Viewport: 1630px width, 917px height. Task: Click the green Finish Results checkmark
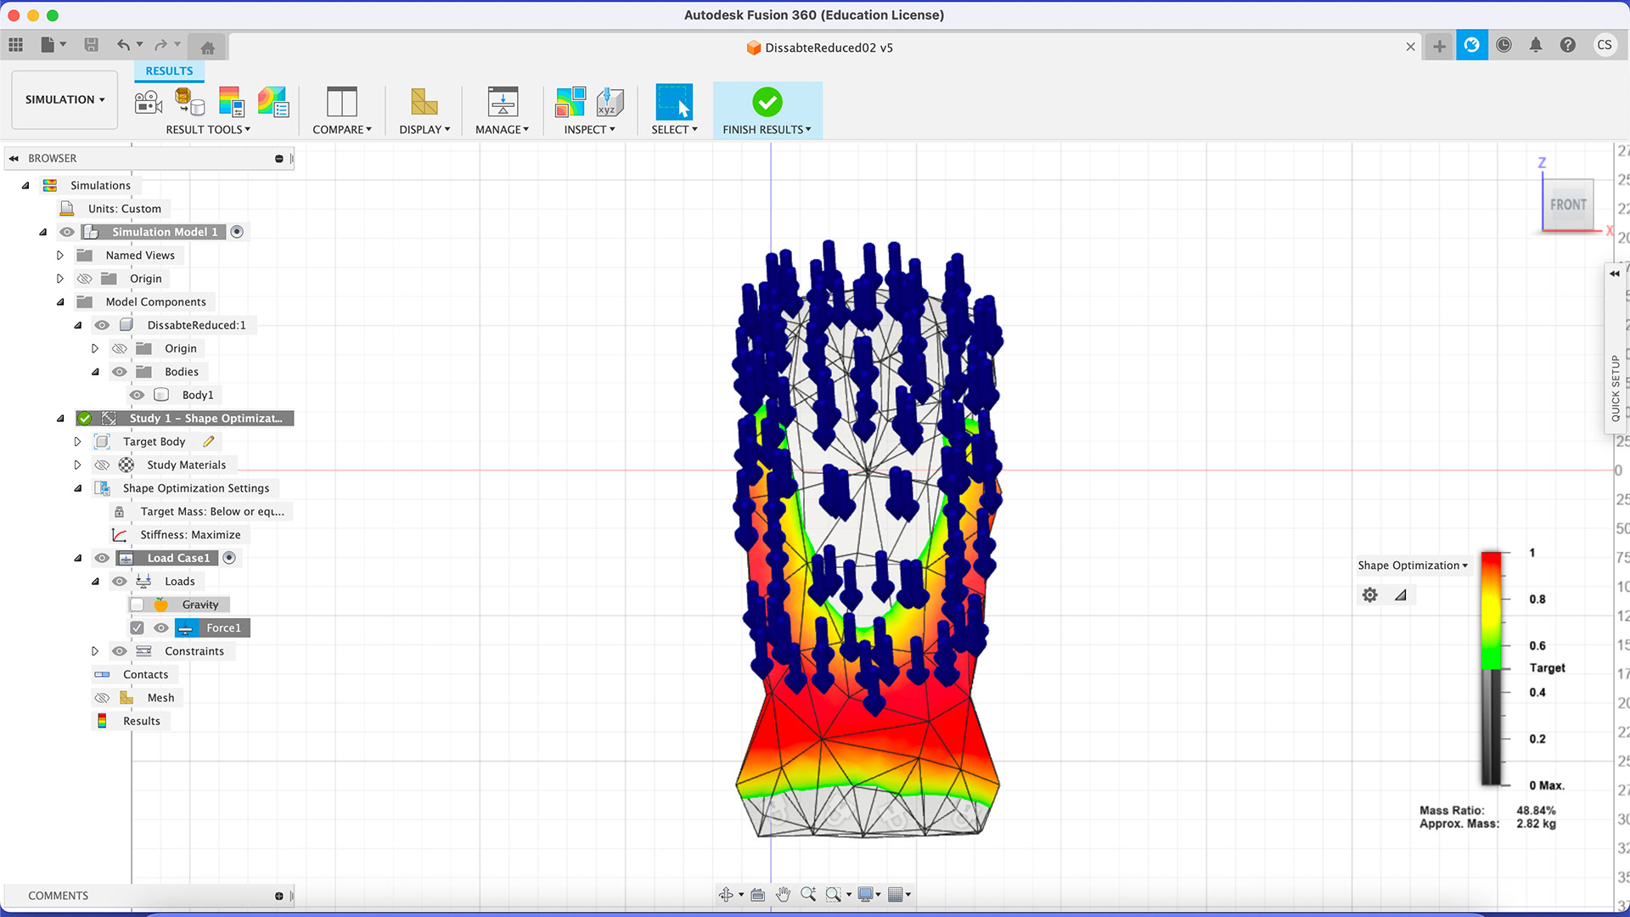(767, 102)
